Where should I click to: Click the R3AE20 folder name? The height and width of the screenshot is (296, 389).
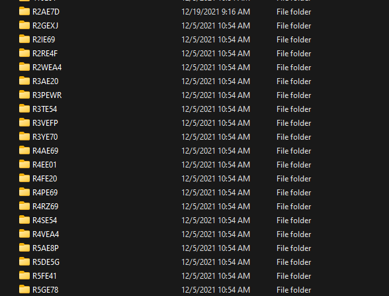[x=46, y=81]
